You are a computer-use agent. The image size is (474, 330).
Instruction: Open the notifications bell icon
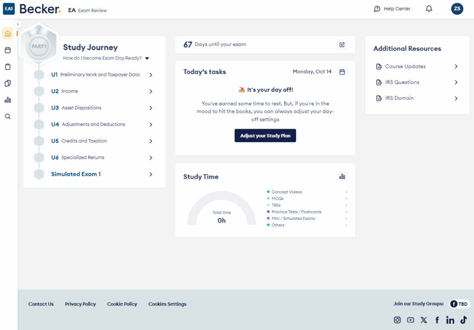429,9
